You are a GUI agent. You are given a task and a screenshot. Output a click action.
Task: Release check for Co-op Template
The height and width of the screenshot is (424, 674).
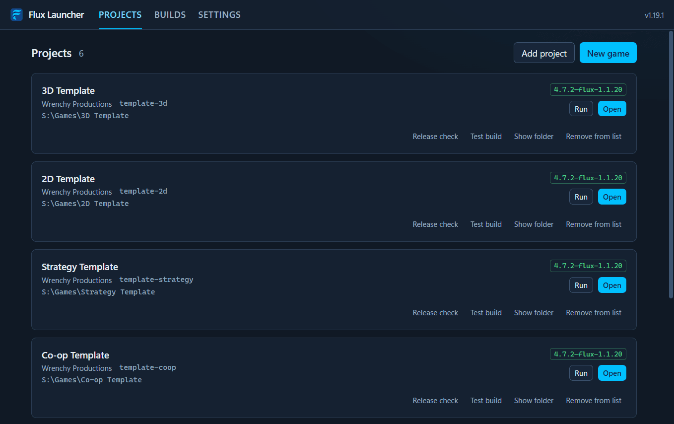coord(435,401)
